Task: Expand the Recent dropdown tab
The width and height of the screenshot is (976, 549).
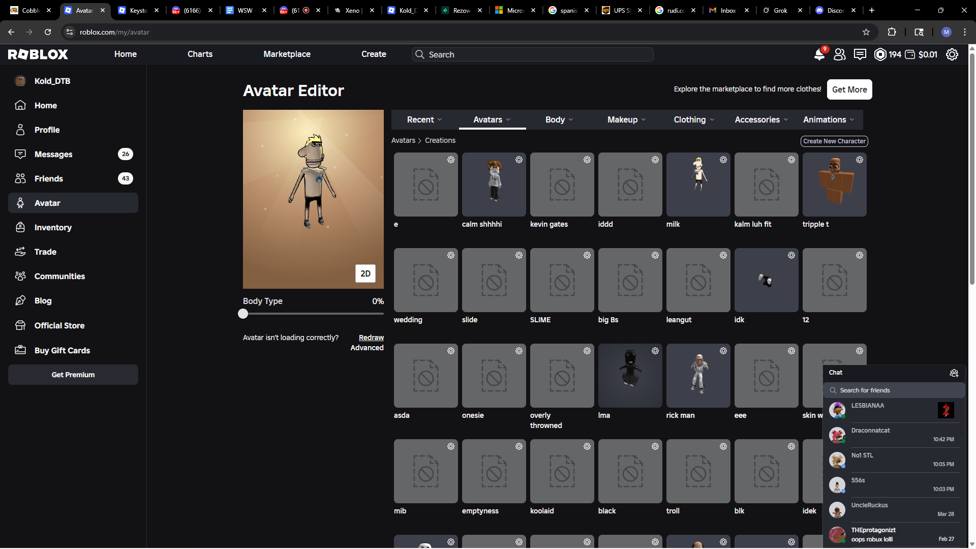Action: click(x=425, y=119)
